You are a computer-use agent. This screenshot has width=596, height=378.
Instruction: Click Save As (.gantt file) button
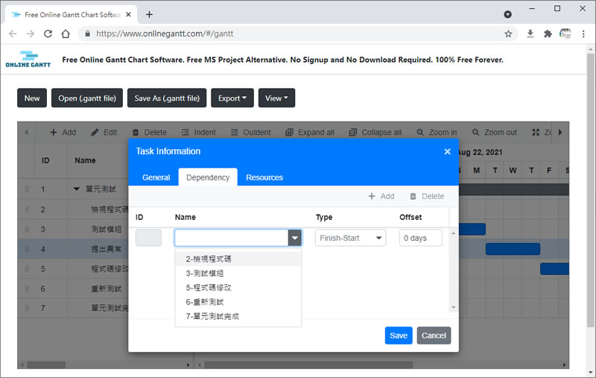(x=167, y=98)
